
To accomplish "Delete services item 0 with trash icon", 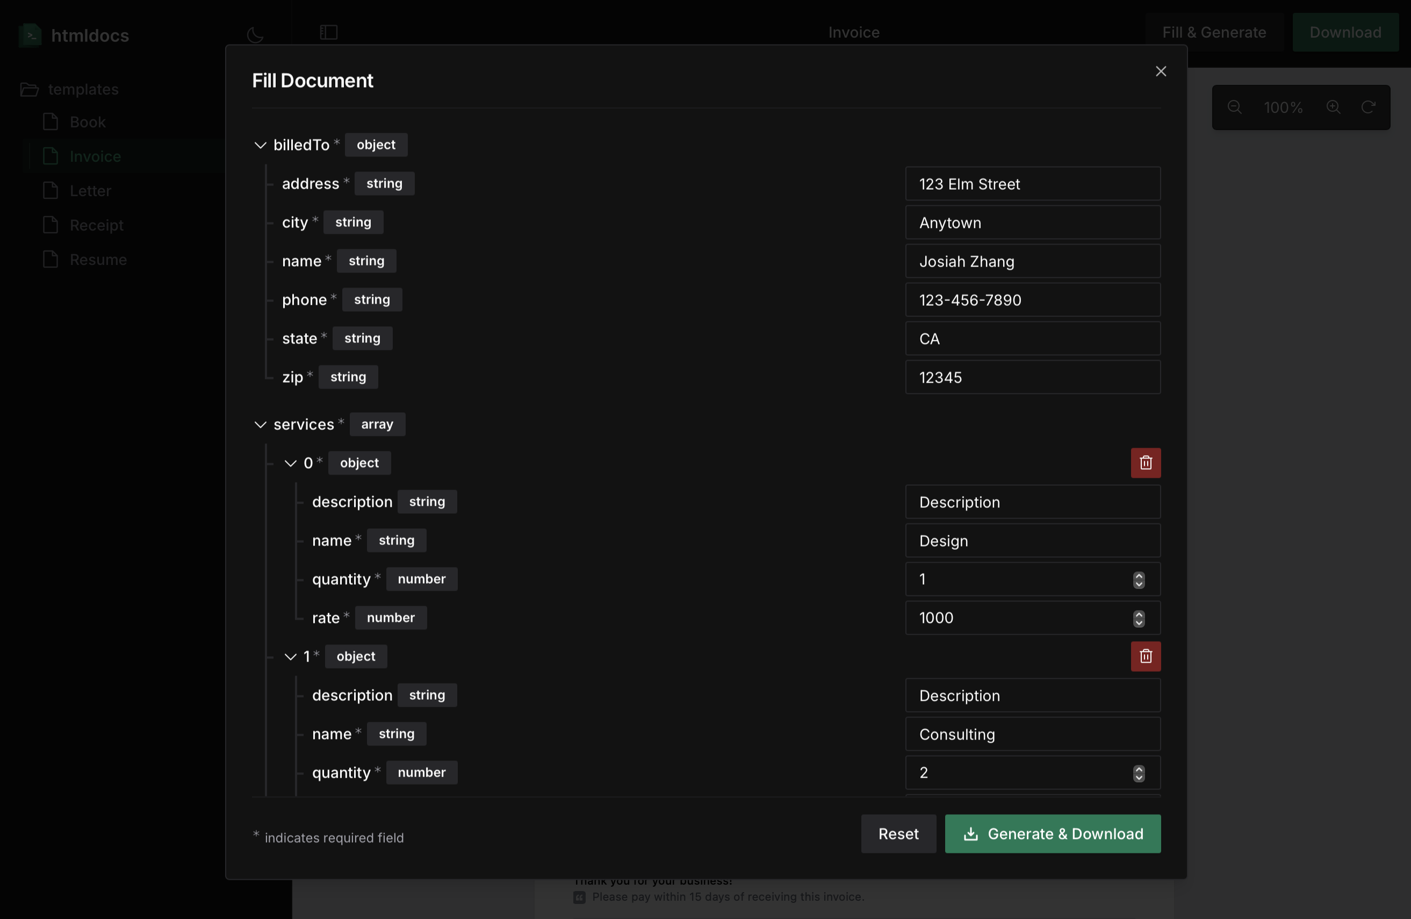I will click(x=1146, y=463).
